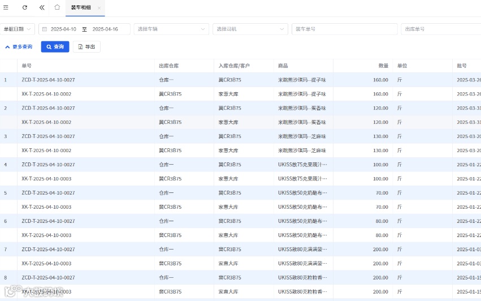This screenshot has width=481, height=301.
Task: Click product 米甜熊沙琪玛--蛋香味 in row 2
Action: (x=302, y=108)
